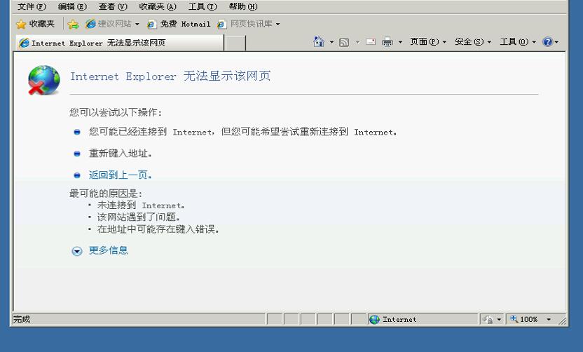Open the 安全(S) command bar menu
This screenshot has width=583, height=352.
click(x=473, y=41)
